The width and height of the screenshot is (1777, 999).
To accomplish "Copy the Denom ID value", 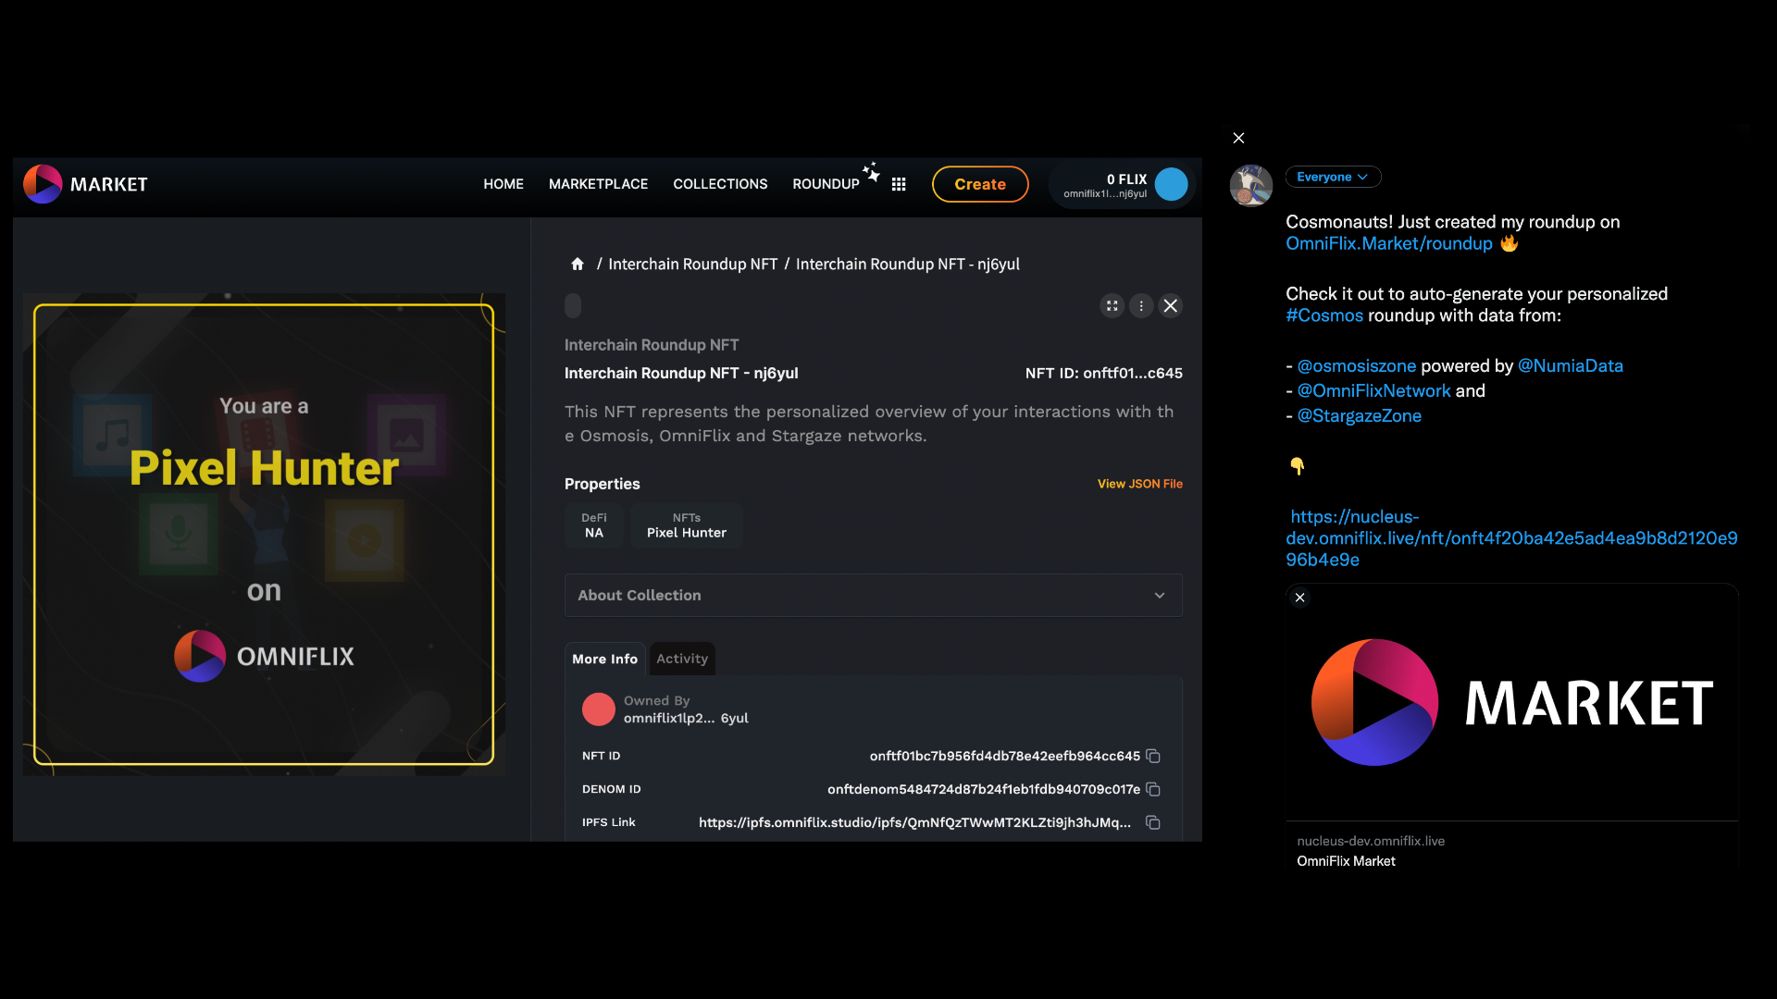I will pos(1153,790).
